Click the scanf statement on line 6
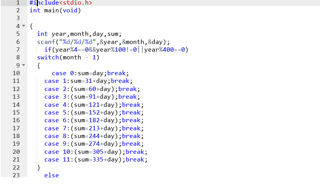 [103, 42]
